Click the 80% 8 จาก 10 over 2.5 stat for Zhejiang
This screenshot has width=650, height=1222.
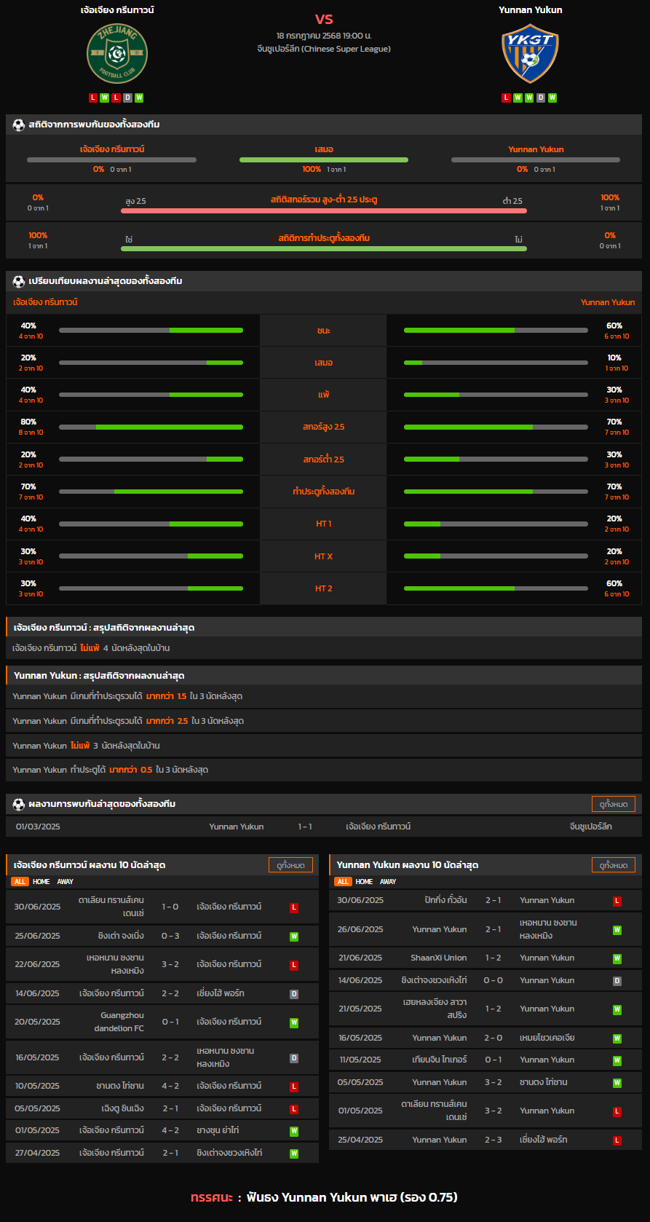[x=29, y=427]
